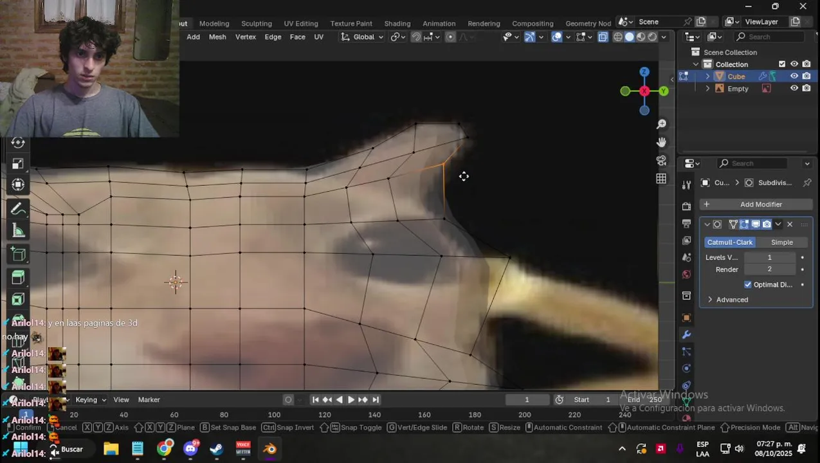Select the Add Cube tool
This screenshot has height=463, width=820.
point(18,255)
